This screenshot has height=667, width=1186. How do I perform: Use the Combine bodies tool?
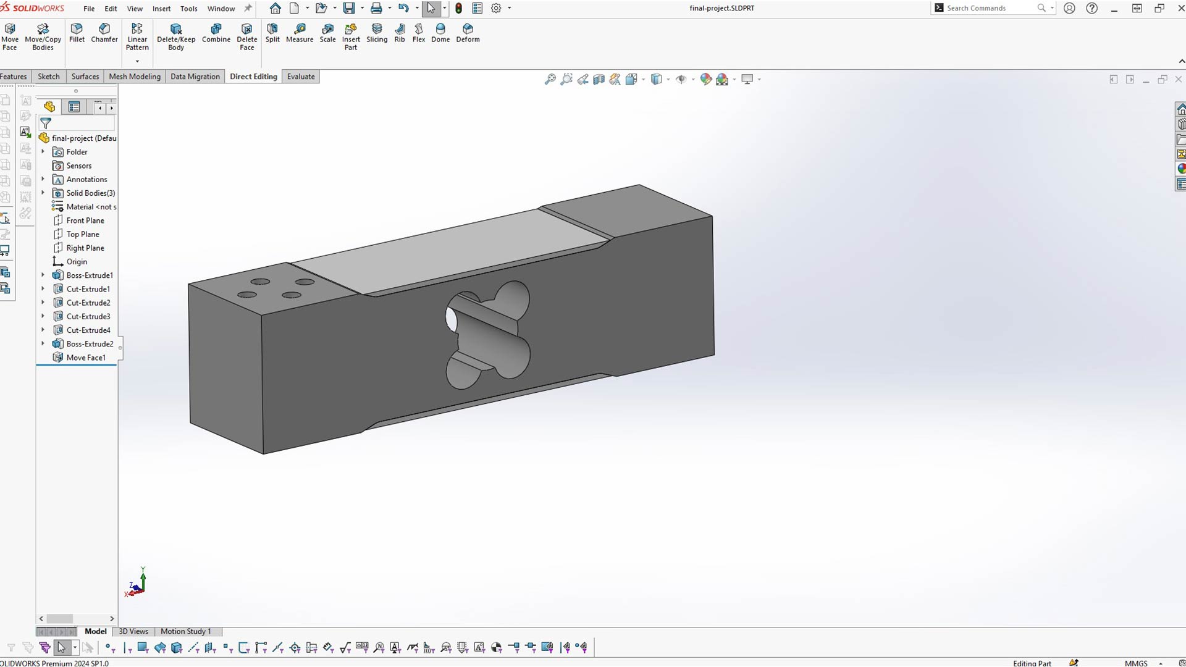click(216, 33)
